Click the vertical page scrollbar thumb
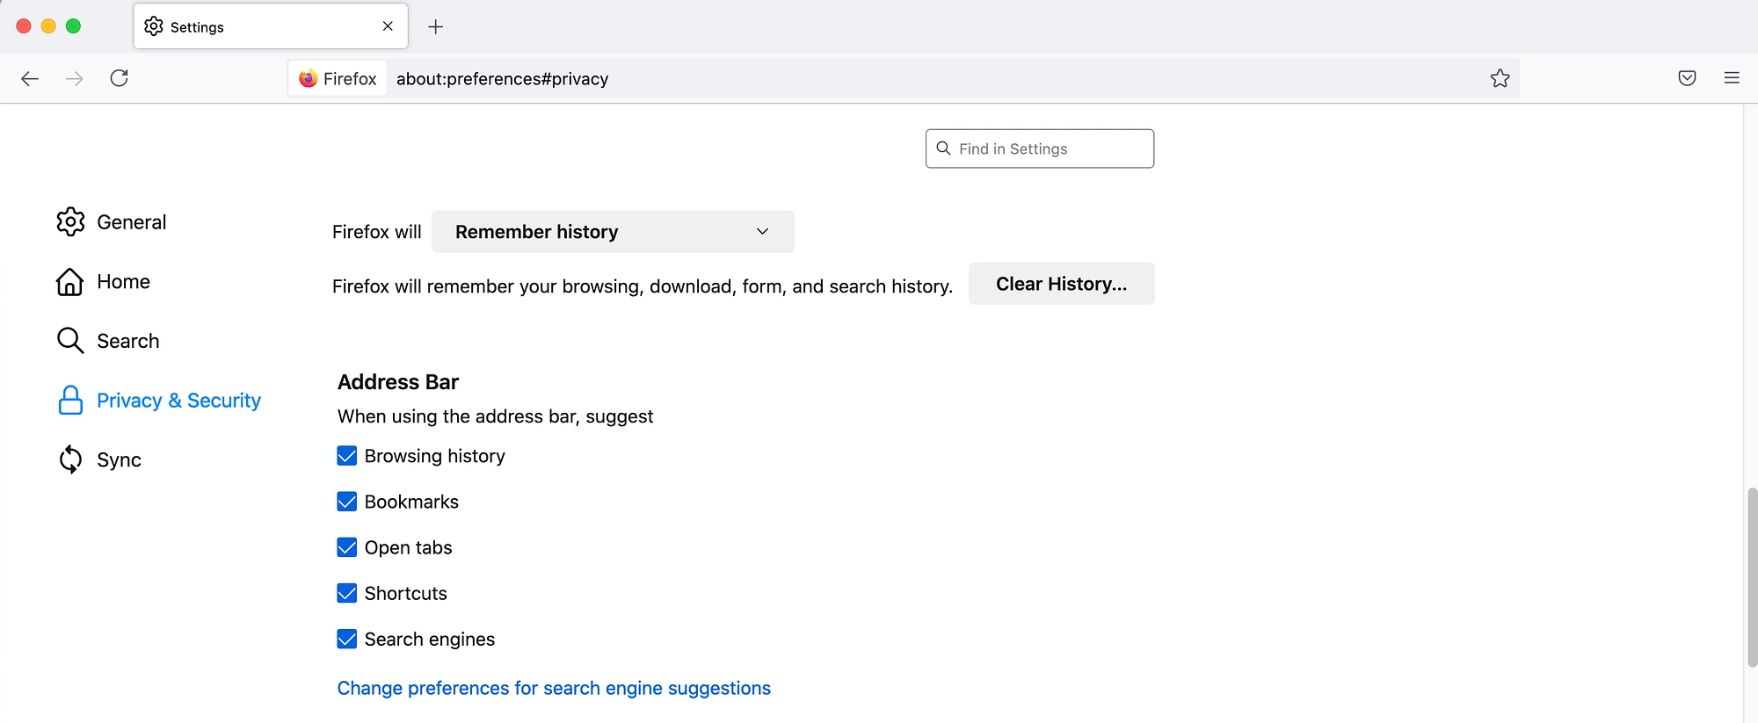The width and height of the screenshot is (1758, 723). pos(1751,576)
